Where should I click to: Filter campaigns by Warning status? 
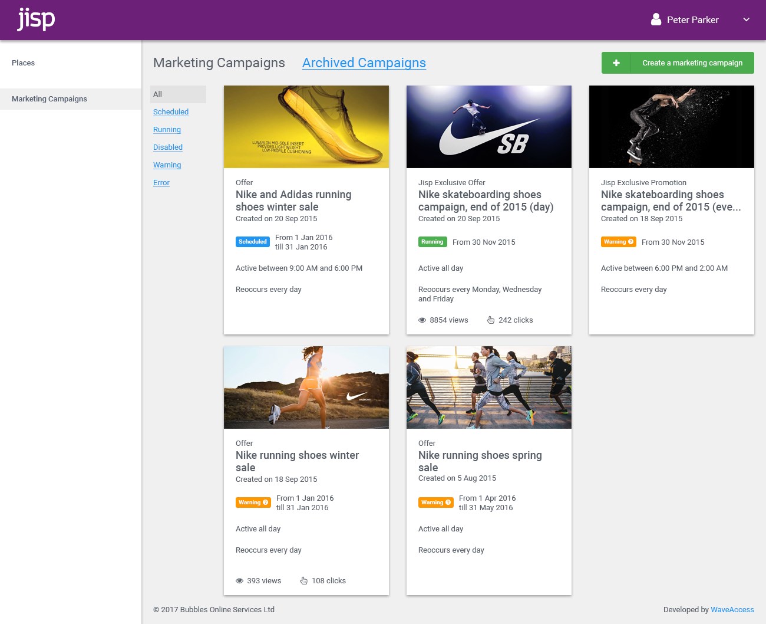point(167,165)
